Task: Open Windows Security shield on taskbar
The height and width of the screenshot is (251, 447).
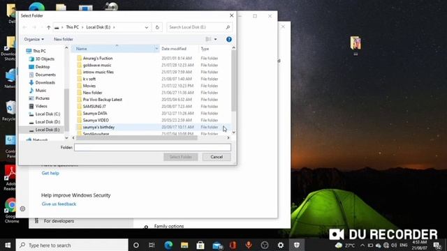Action: (297, 245)
